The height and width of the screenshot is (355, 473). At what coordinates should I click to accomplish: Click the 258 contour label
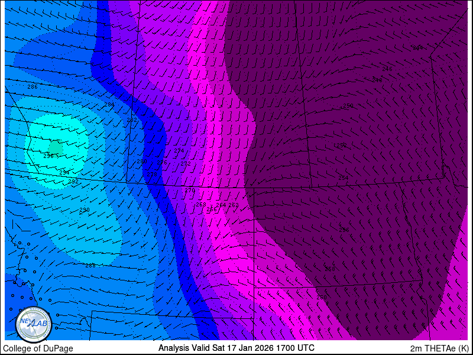point(330,269)
